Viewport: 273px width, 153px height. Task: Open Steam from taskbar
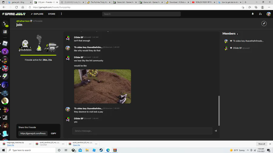pyautogui.click(x=101, y=150)
